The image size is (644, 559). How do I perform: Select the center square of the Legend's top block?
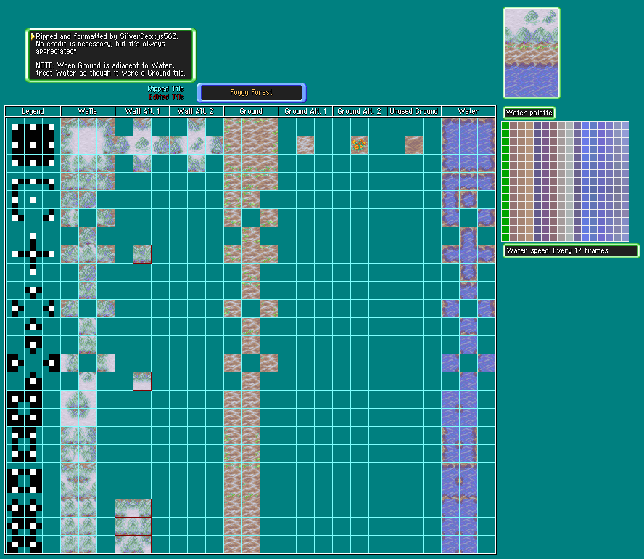pos(33,145)
